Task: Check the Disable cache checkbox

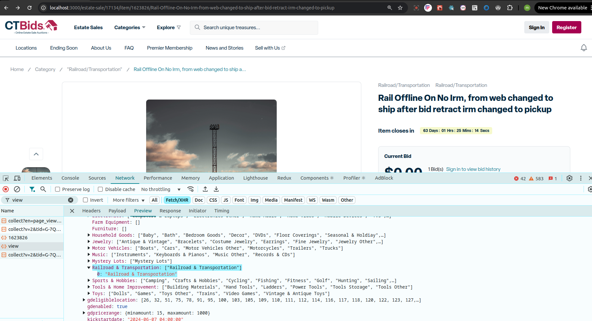Action: tap(100, 189)
